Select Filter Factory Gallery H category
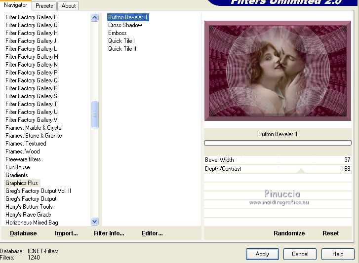The height and width of the screenshot is (263, 359). pyautogui.click(x=32, y=33)
